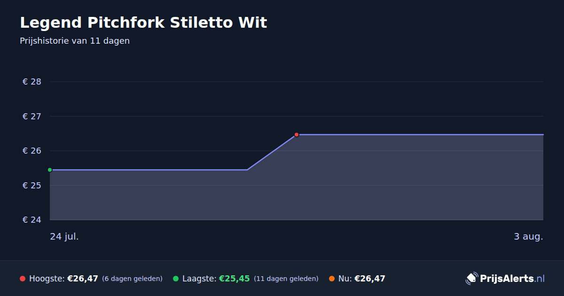This screenshot has width=564, height=296.
Task: Click the 24 jul. start date label
Action: click(x=64, y=236)
